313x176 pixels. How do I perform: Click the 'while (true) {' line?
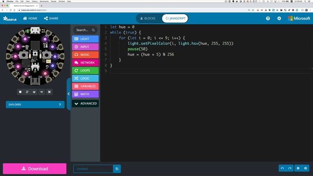[125, 32]
